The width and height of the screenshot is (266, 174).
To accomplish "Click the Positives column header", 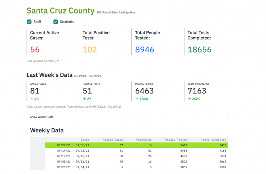I will coord(144,140).
